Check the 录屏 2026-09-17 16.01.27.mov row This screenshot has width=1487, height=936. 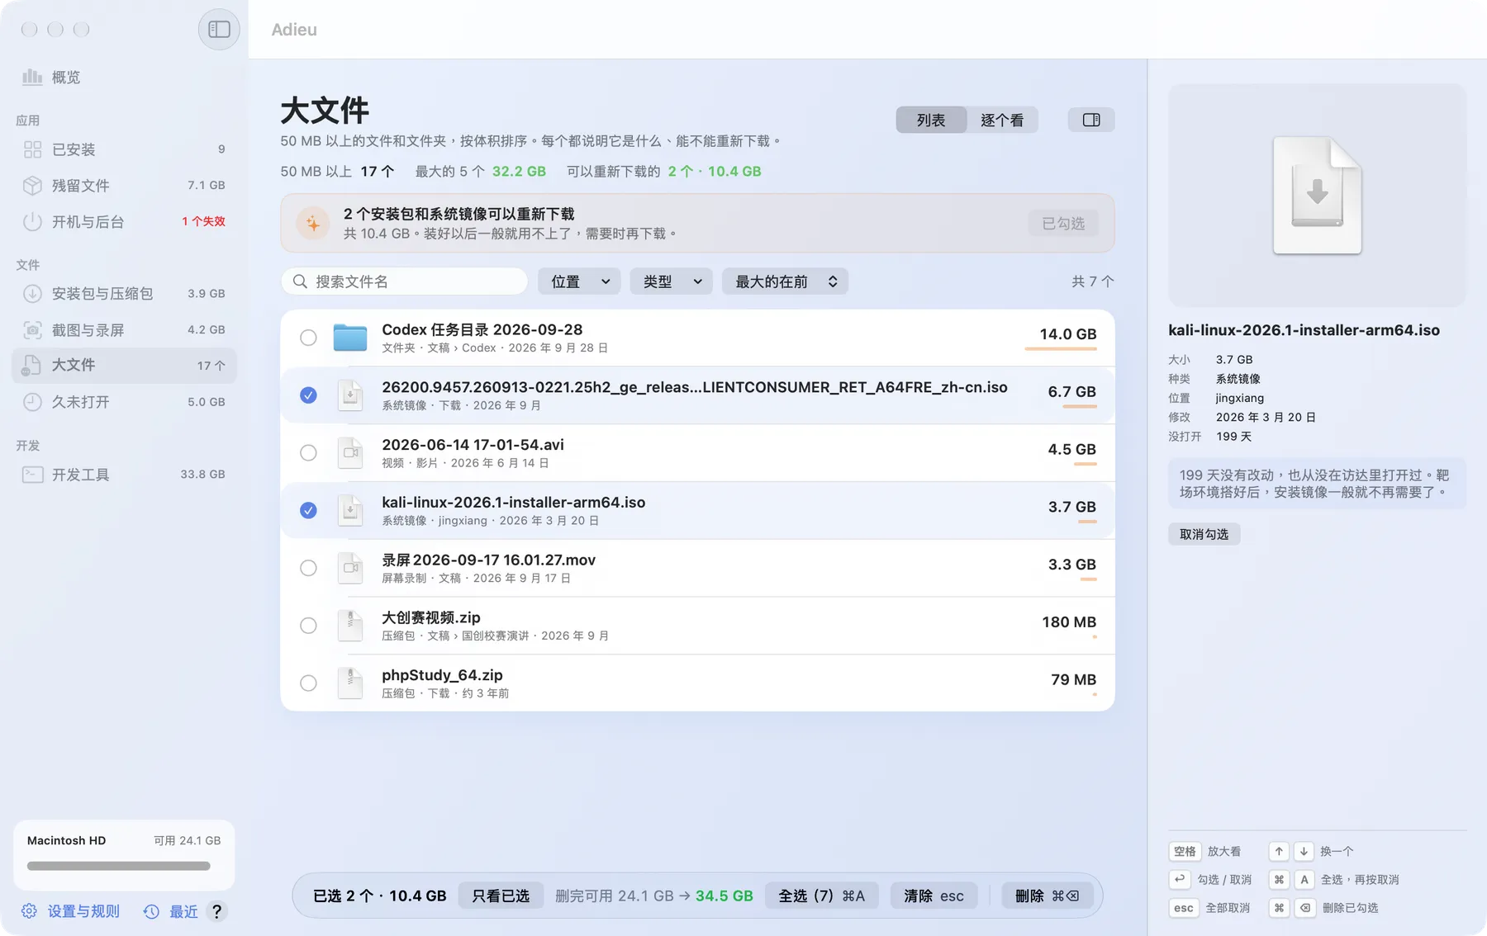(308, 568)
